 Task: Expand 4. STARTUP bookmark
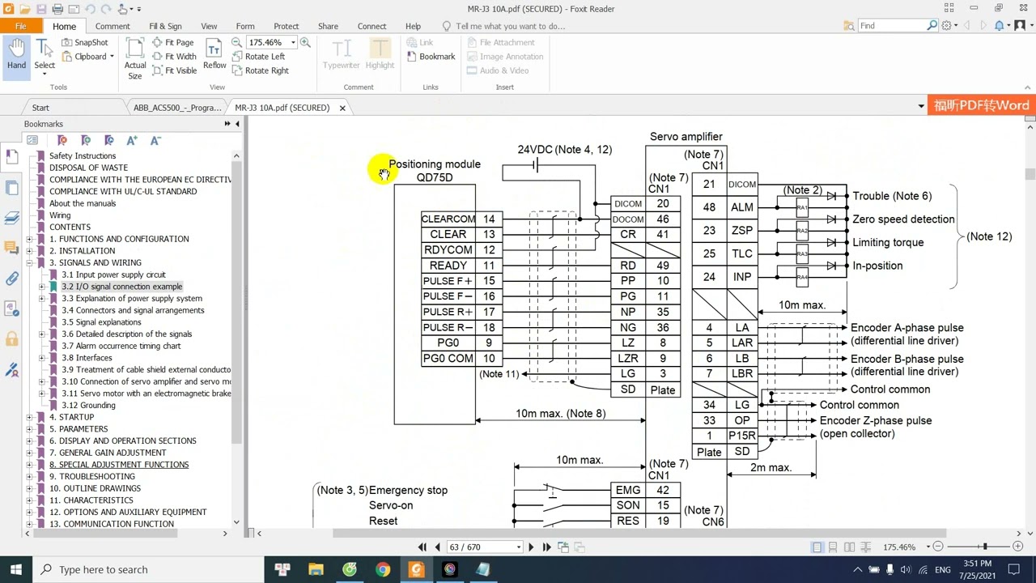[30, 417]
